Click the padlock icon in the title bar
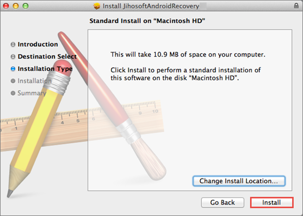Image resolution: width=303 pixels, height=216 pixels. (296, 5)
